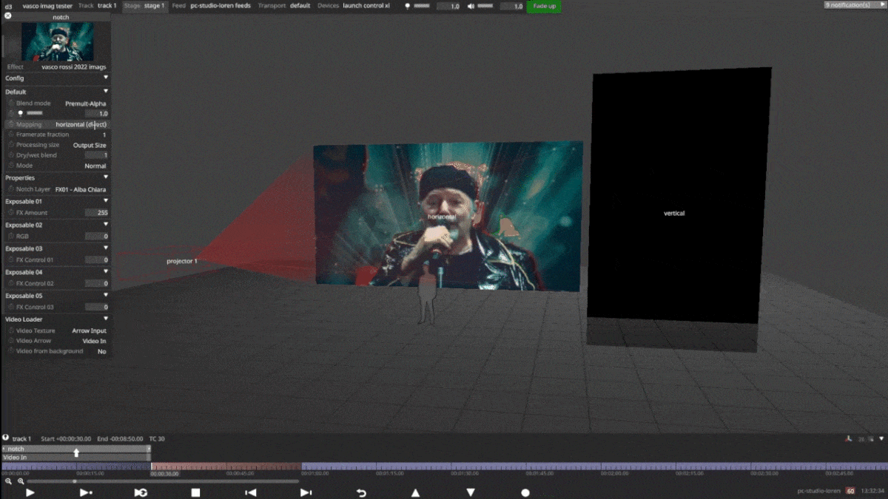Image resolution: width=888 pixels, height=499 pixels.
Task: Click keyframe icon beside Processing size
Action: (x=11, y=145)
